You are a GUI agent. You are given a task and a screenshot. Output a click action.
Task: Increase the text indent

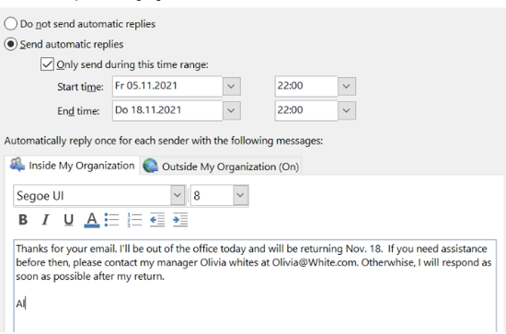[180, 220]
